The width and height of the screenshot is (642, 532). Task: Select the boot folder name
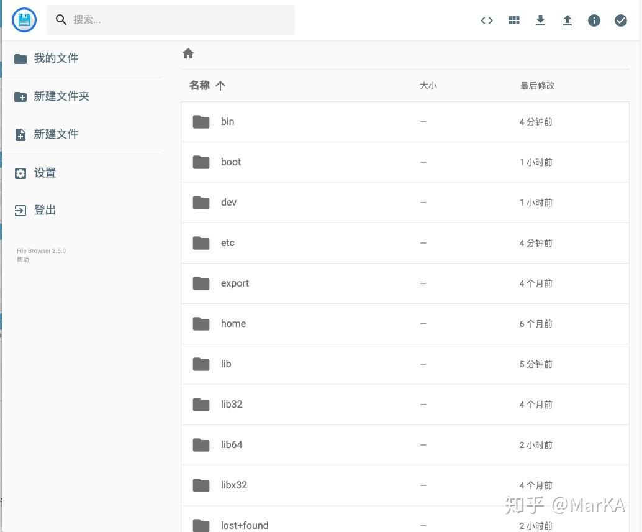(x=231, y=162)
